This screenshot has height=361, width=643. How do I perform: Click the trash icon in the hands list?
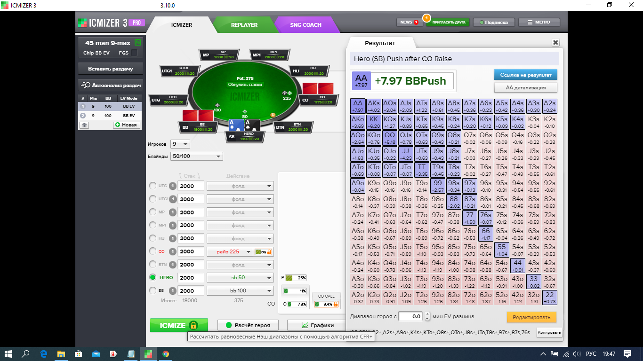[x=84, y=125]
